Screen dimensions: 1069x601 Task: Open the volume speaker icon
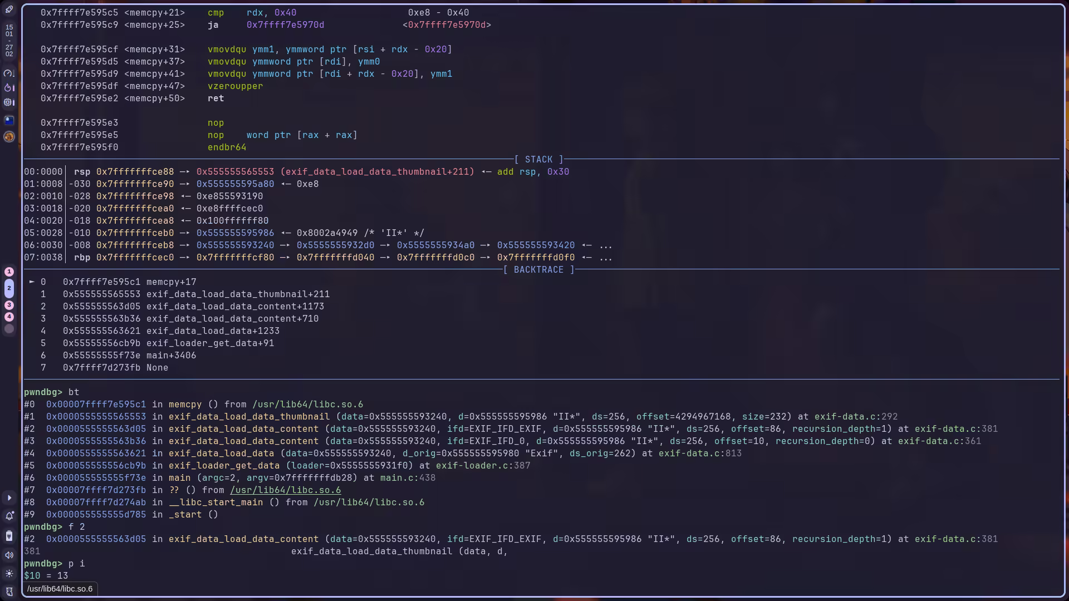[9, 555]
